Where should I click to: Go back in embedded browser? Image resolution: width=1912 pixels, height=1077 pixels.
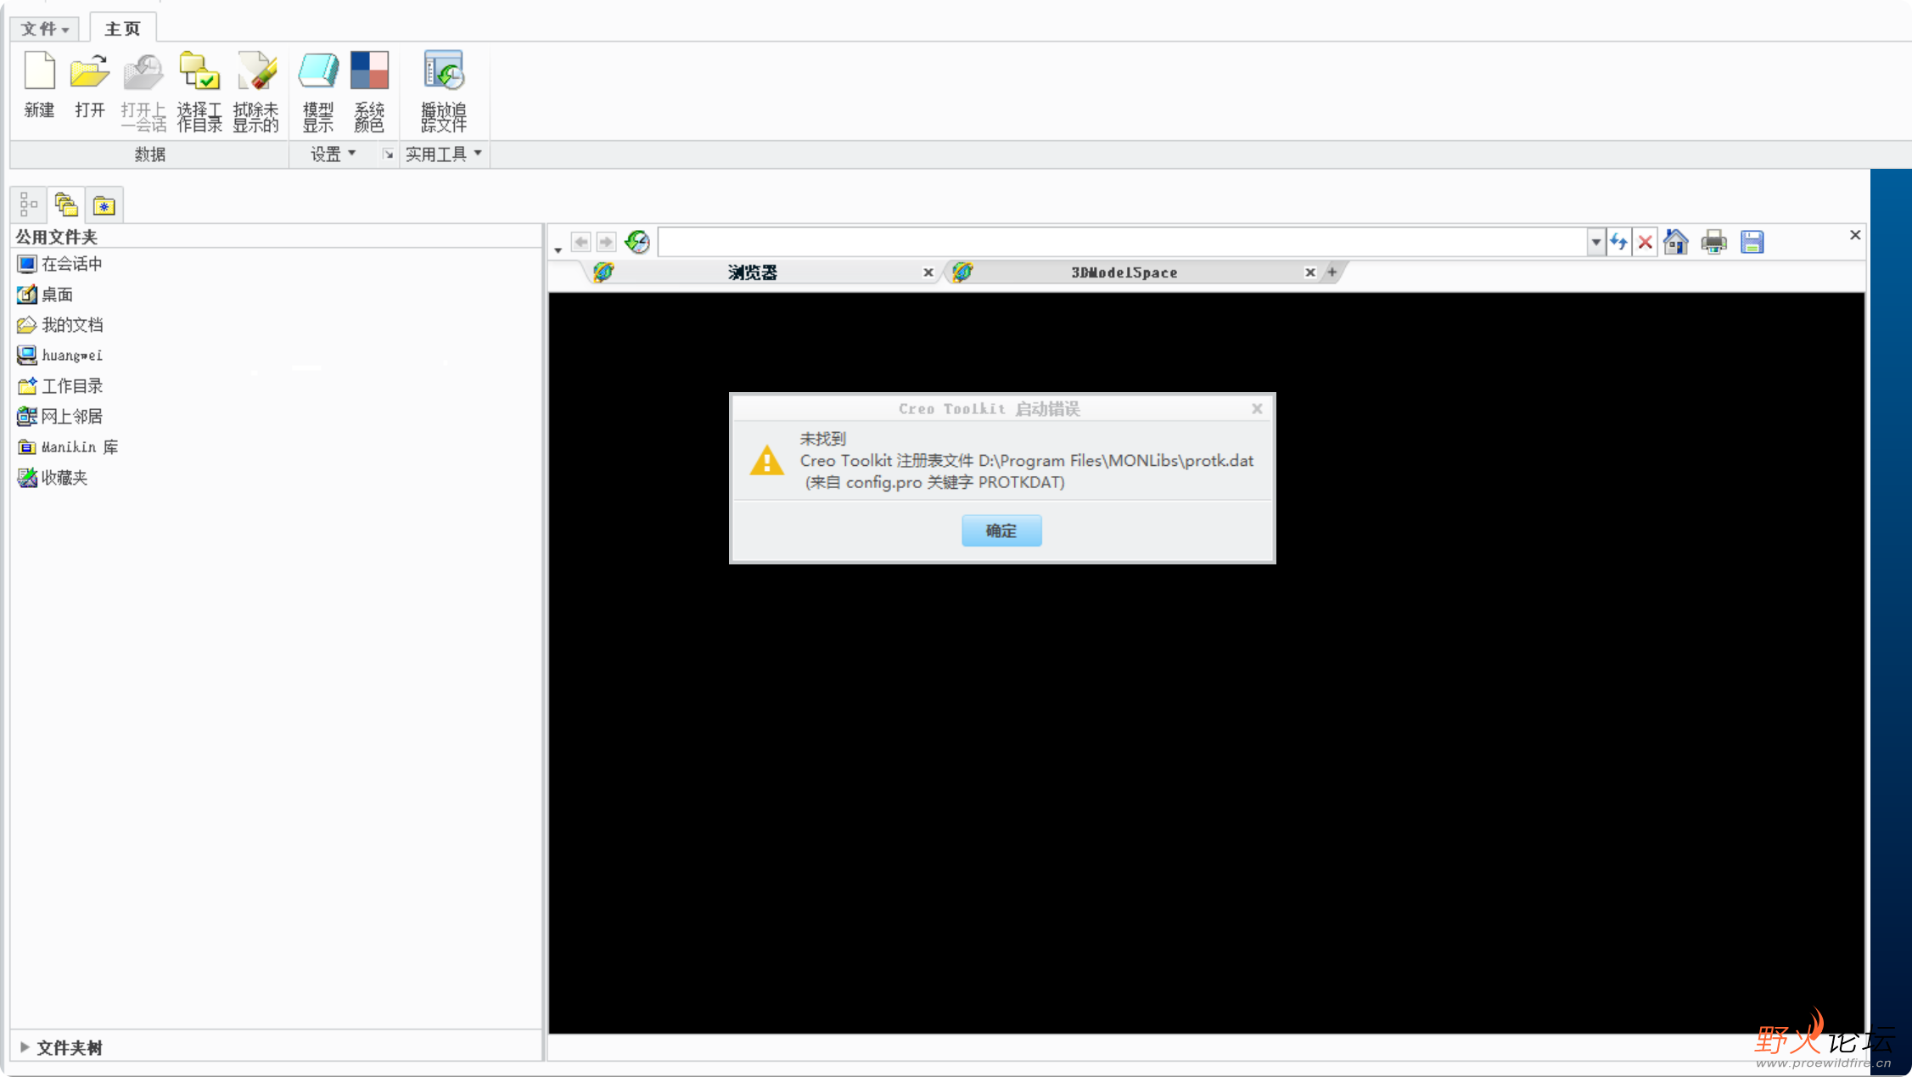pyautogui.click(x=580, y=243)
